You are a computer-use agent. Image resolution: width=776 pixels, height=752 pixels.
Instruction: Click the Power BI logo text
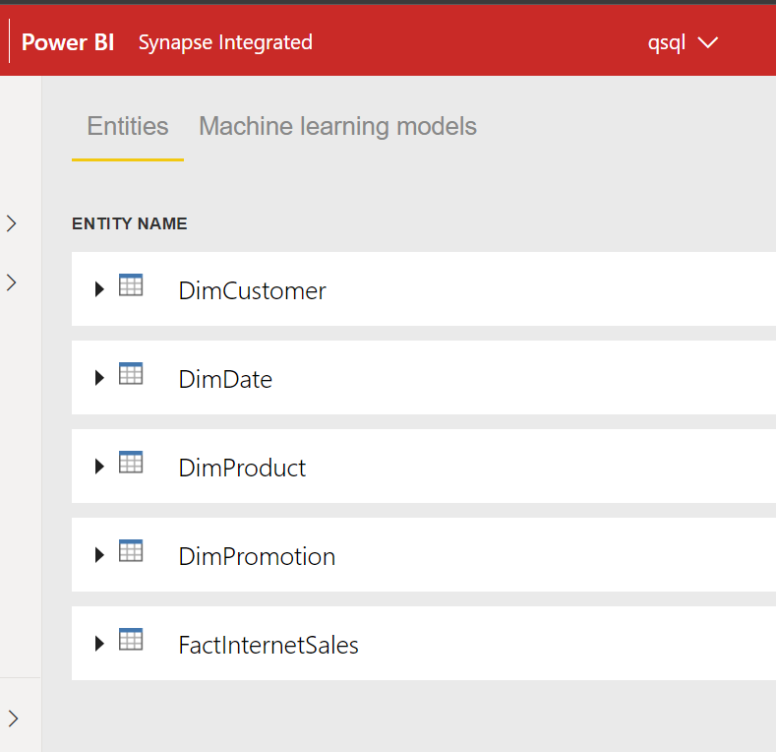tap(68, 42)
